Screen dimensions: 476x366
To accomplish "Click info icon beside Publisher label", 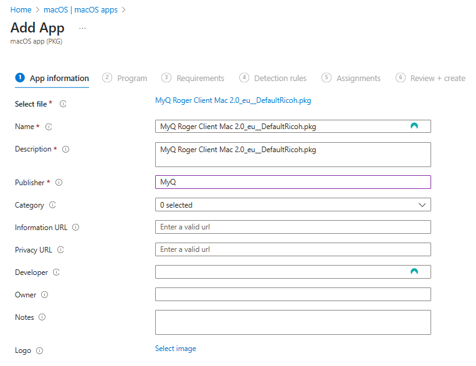I will tap(59, 183).
